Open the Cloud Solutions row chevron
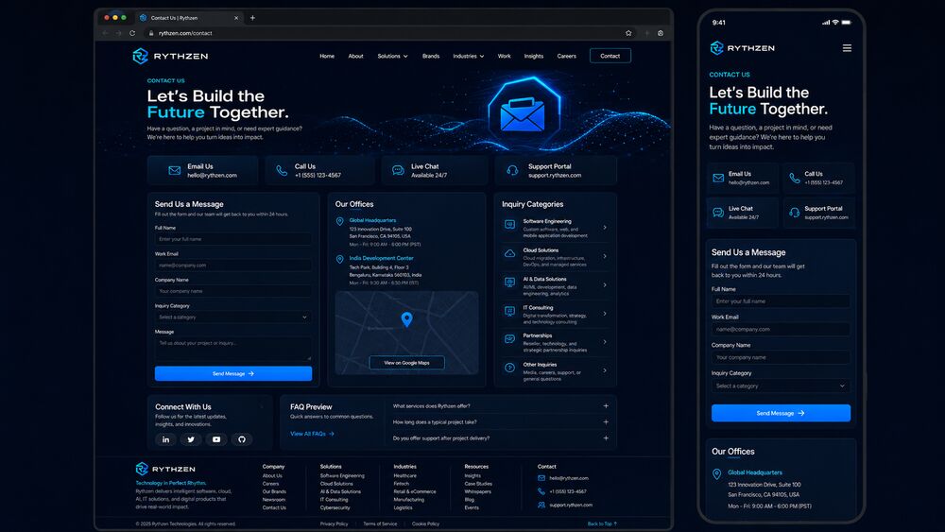The width and height of the screenshot is (945, 532). point(605,256)
